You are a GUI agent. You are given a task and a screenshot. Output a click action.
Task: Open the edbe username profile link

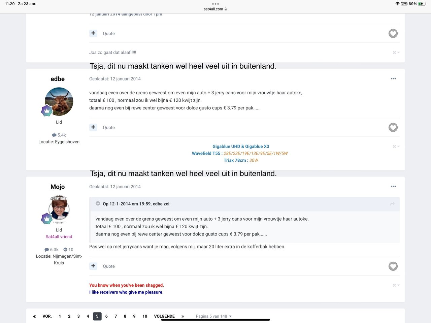58,79
